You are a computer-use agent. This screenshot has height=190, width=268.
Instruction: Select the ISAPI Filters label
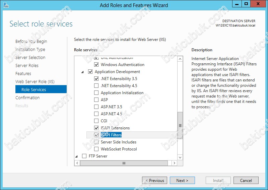111,135
